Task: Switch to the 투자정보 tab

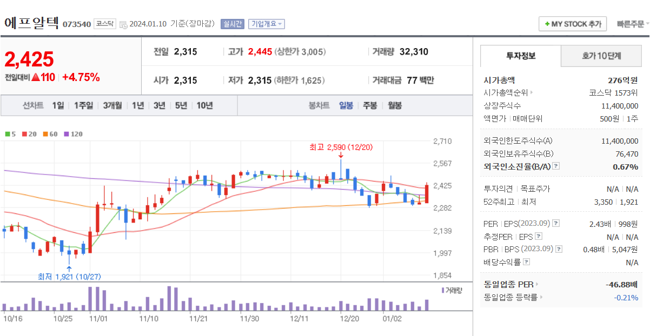Action: tap(521, 56)
